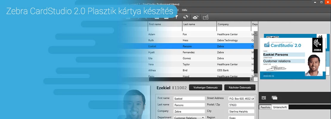Click 'Ezekiel' in the highlighted table row
The width and height of the screenshot is (331, 119).
tap(152, 46)
